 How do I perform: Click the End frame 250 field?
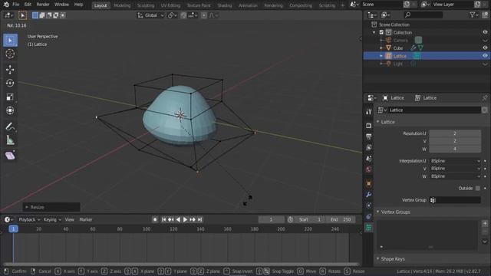(x=341, y=220)
